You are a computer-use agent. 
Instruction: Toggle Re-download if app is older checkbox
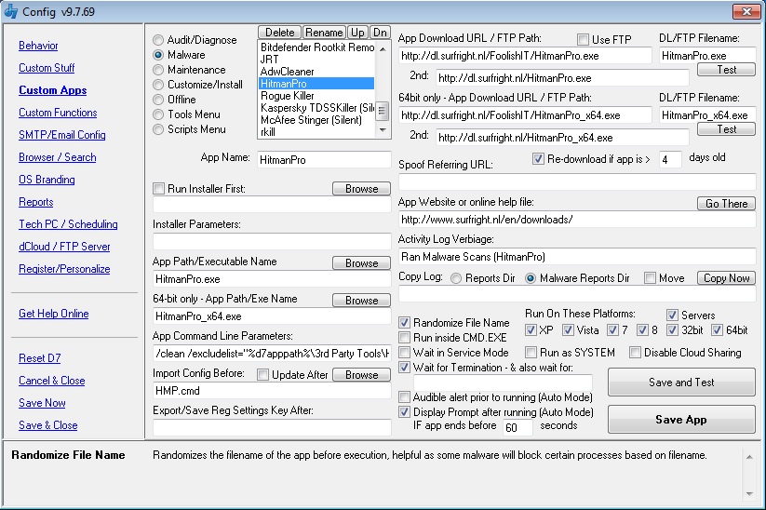tap(538, 159)
